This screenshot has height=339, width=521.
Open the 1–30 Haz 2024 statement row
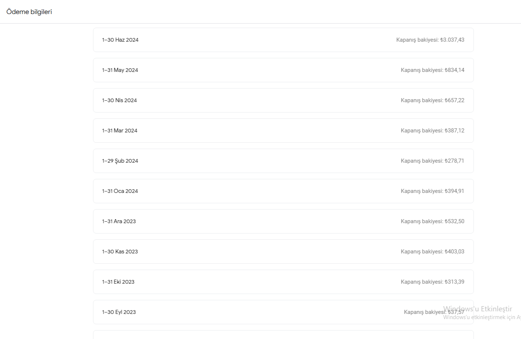pos(283,40)
